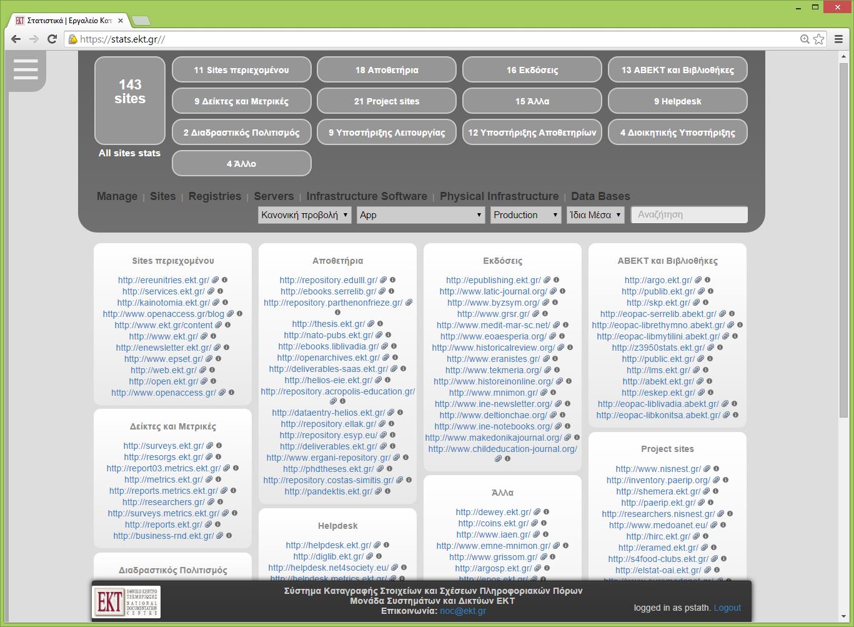Expand the 'App' dropdown
Image resolution: width=854 pixels, height=627 pixels.
422,215
